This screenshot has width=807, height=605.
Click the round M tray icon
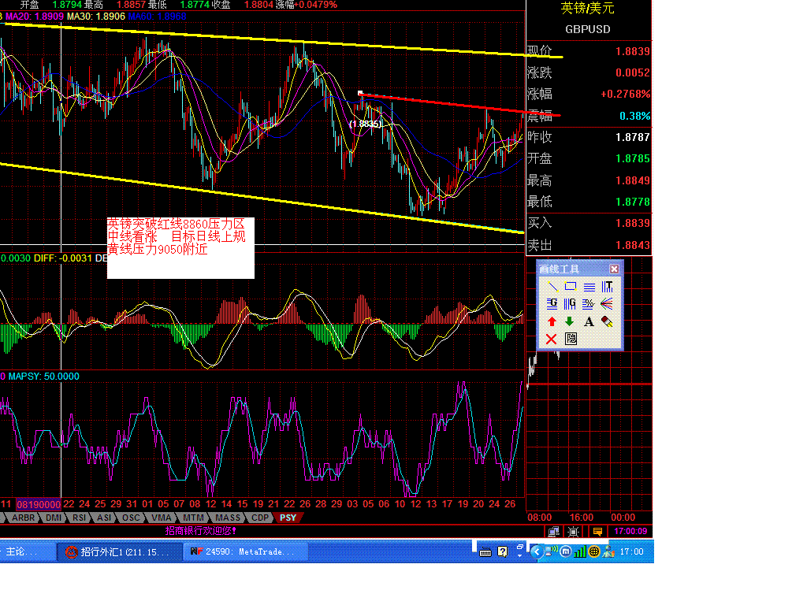click(565, 552)
